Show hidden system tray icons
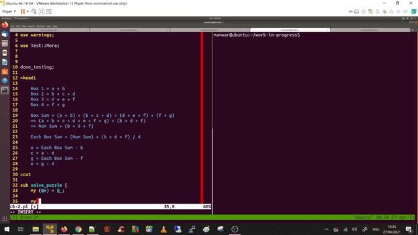Viewport: 418px width, 235px height. coord(327,229)
